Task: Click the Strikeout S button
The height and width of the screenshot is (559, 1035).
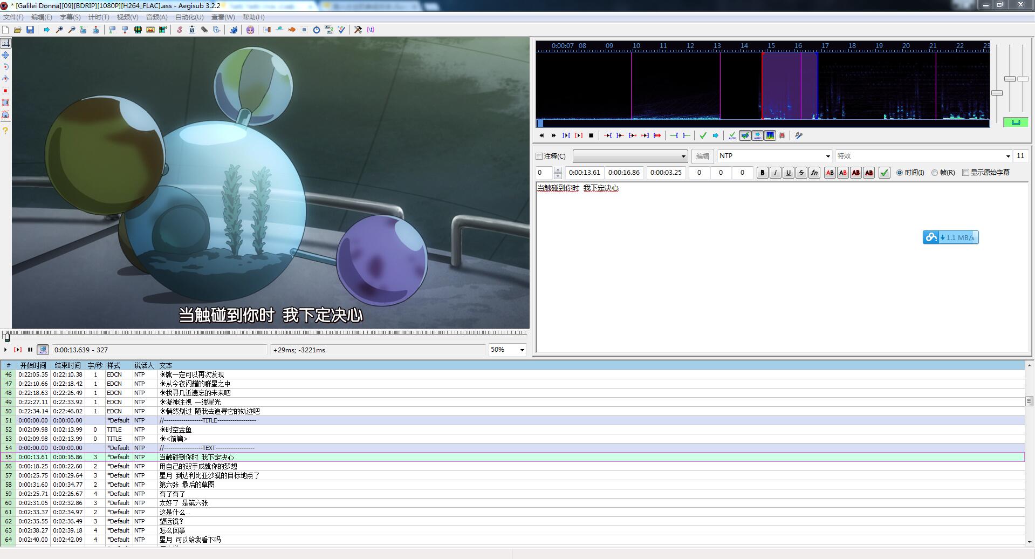Action: point(801,173)
